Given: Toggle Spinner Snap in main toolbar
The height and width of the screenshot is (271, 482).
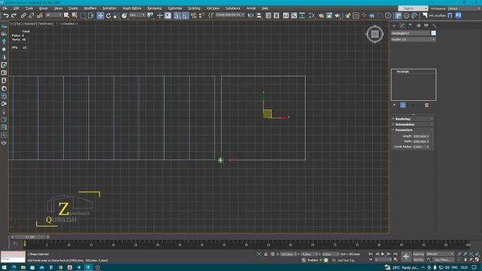Looking at the screenshot, I should tap(201, 15).
